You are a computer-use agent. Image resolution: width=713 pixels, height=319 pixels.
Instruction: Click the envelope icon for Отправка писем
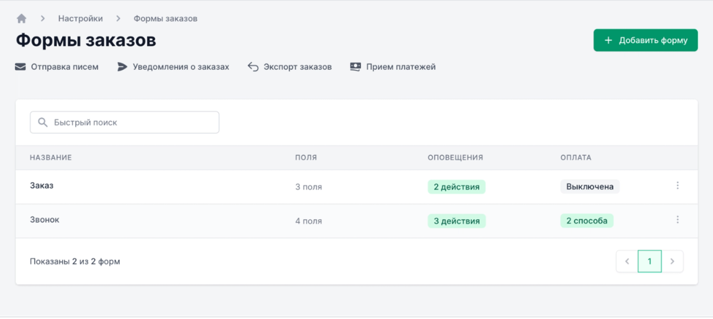(20, 67)
